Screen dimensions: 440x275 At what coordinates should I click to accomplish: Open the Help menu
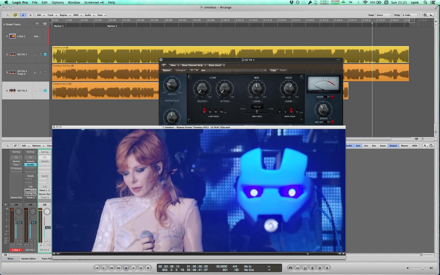pyautogui.click(x=112, y=2)
